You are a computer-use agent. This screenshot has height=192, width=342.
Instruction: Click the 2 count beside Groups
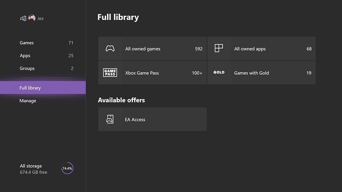pyautogui.click(x=72, y=68)
